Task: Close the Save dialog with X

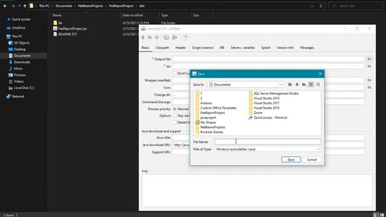Action: tap(320, 74)
